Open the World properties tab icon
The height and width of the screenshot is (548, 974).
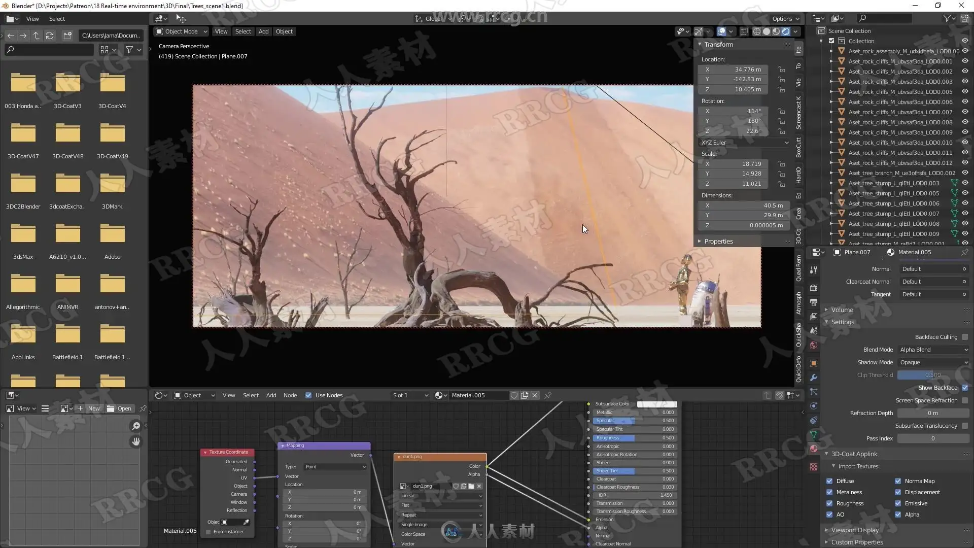814,346
